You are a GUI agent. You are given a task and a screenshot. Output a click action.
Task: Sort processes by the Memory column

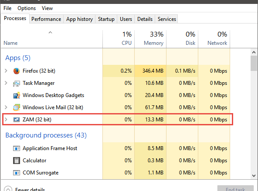(150, 39)
